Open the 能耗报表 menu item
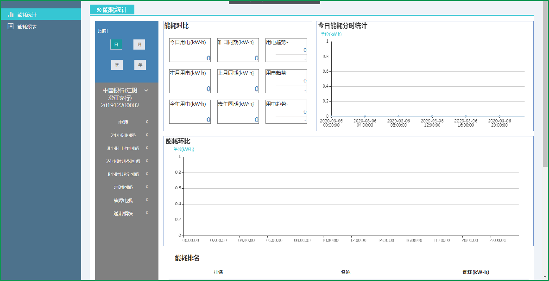 27,26
